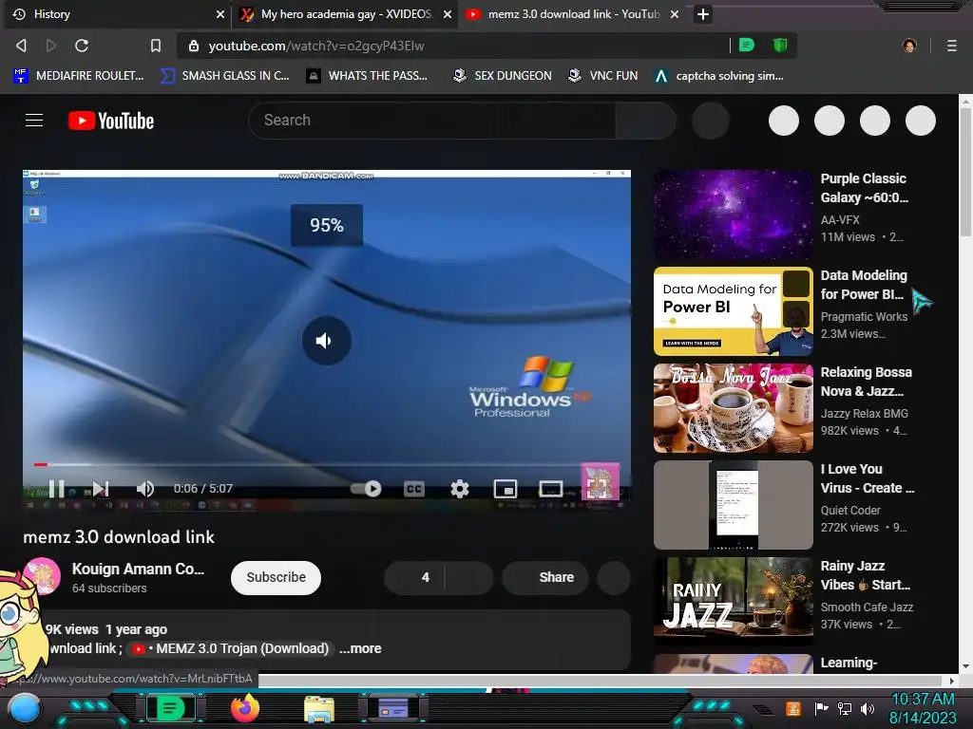This screenshot has width=973, height=729.
Task: Open the browser profile avatar
Action: 909,46
